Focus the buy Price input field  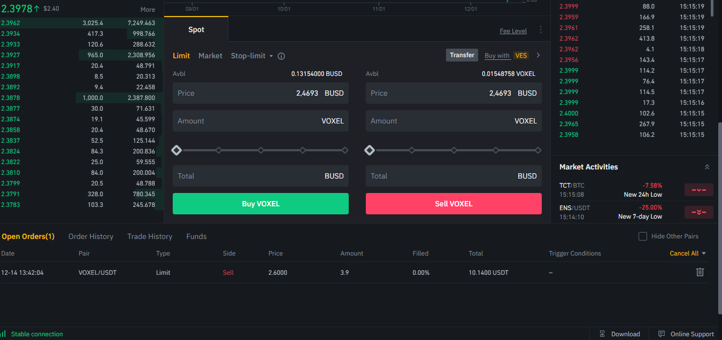coord(260,93)
